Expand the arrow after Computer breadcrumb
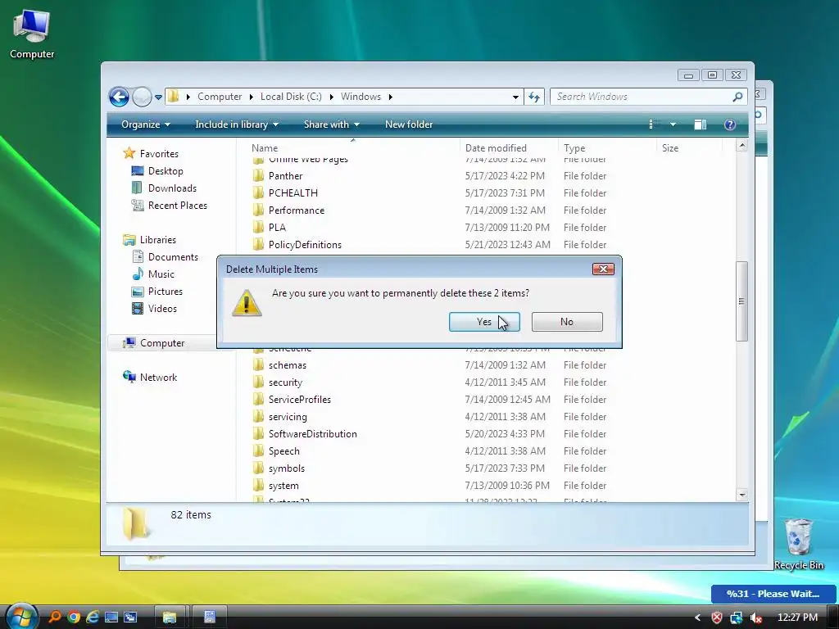The image size is (839, 629). coord(252,97)
